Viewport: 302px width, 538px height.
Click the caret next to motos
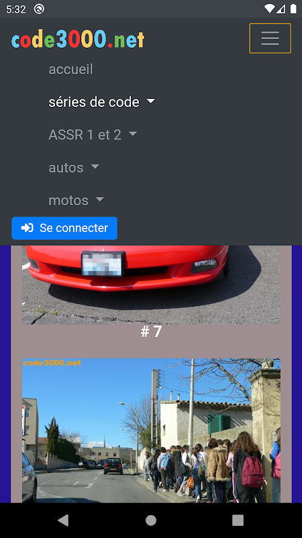[x=99, y=199]
